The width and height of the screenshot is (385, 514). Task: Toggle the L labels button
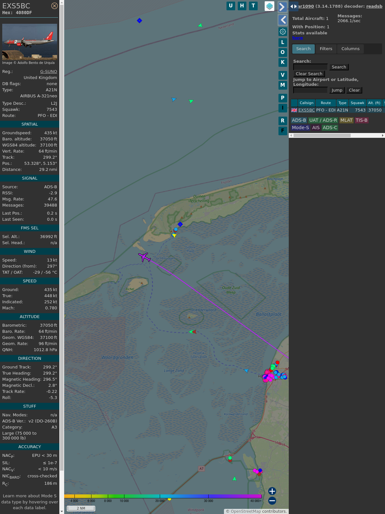(x=283, y=42)
